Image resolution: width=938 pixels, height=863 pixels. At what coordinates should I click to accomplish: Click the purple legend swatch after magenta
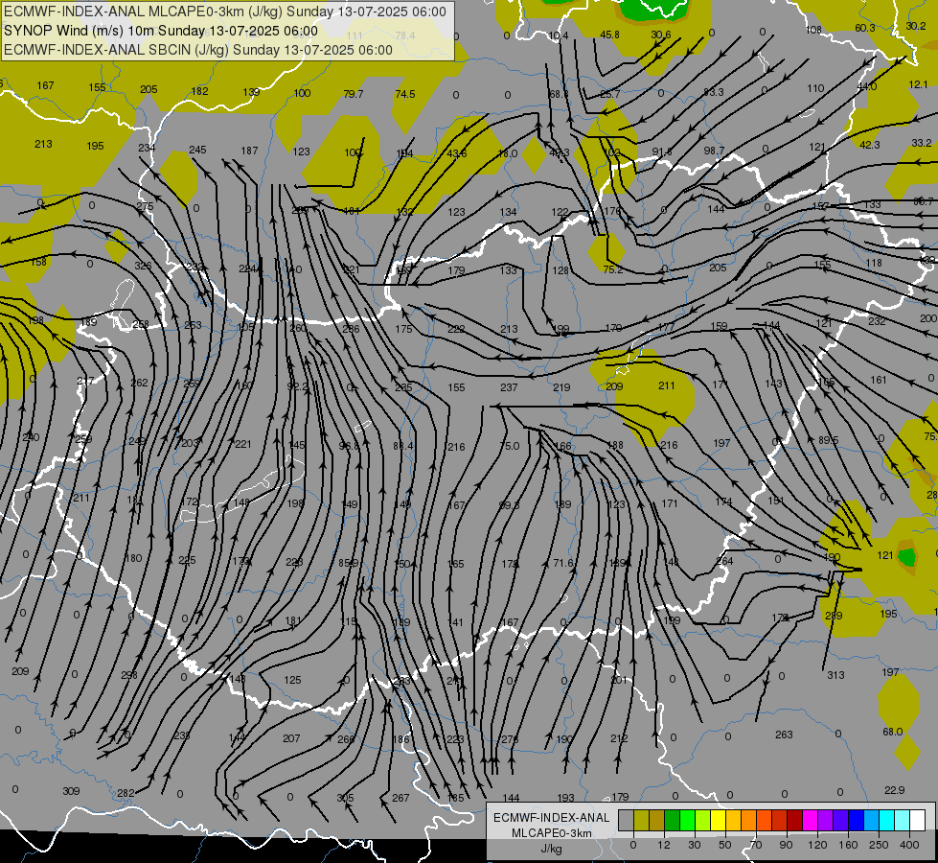pyautogui.click(x=826, y=820)
